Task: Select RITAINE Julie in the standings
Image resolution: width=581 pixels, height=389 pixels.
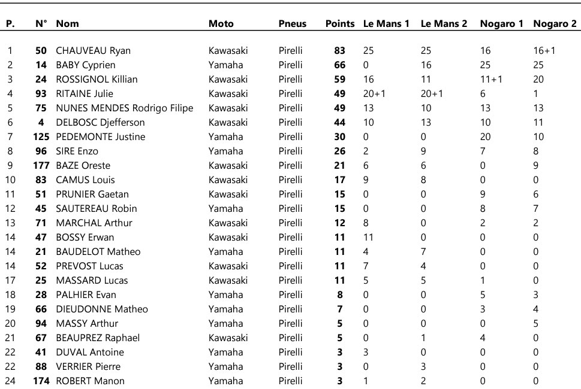Action: [85, 94]
